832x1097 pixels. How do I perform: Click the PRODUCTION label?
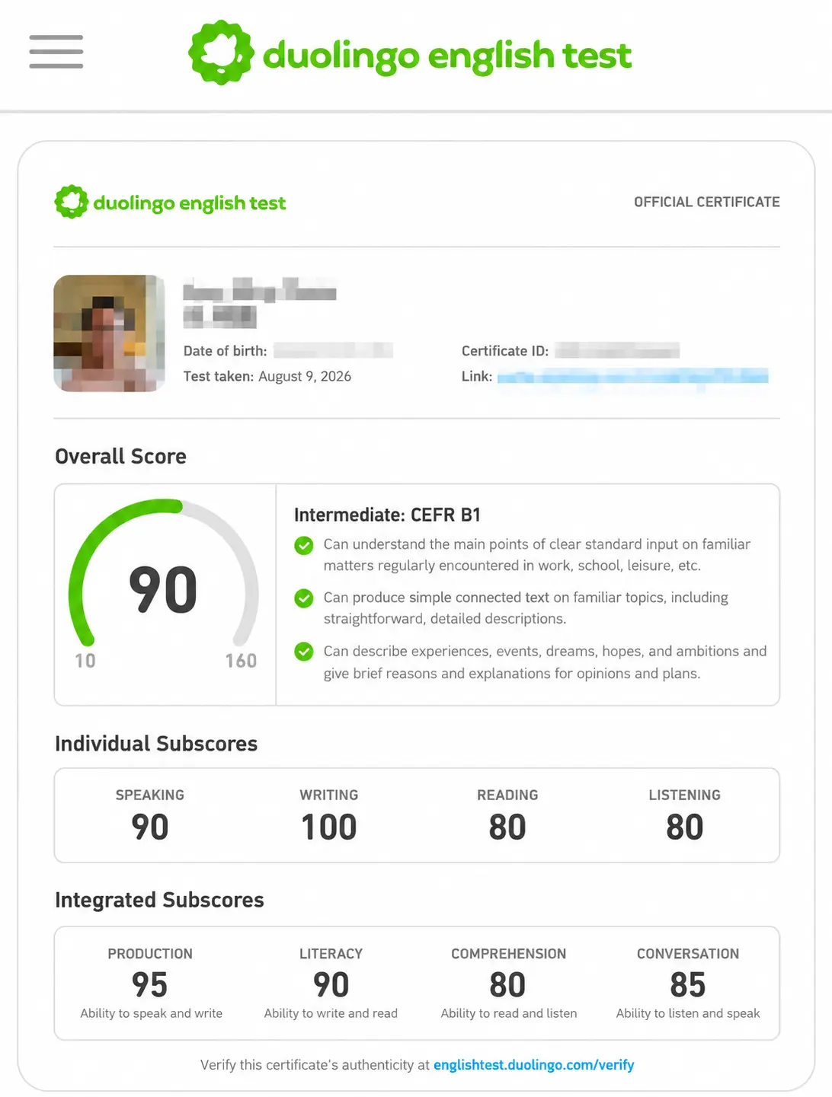pyautogui.click(x=150, y=954)
